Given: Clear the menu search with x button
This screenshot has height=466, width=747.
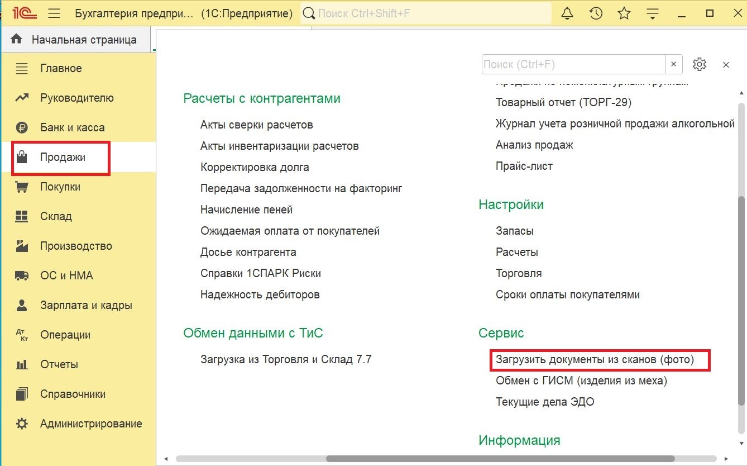Looking at the screenshot, I should point(674,64).
